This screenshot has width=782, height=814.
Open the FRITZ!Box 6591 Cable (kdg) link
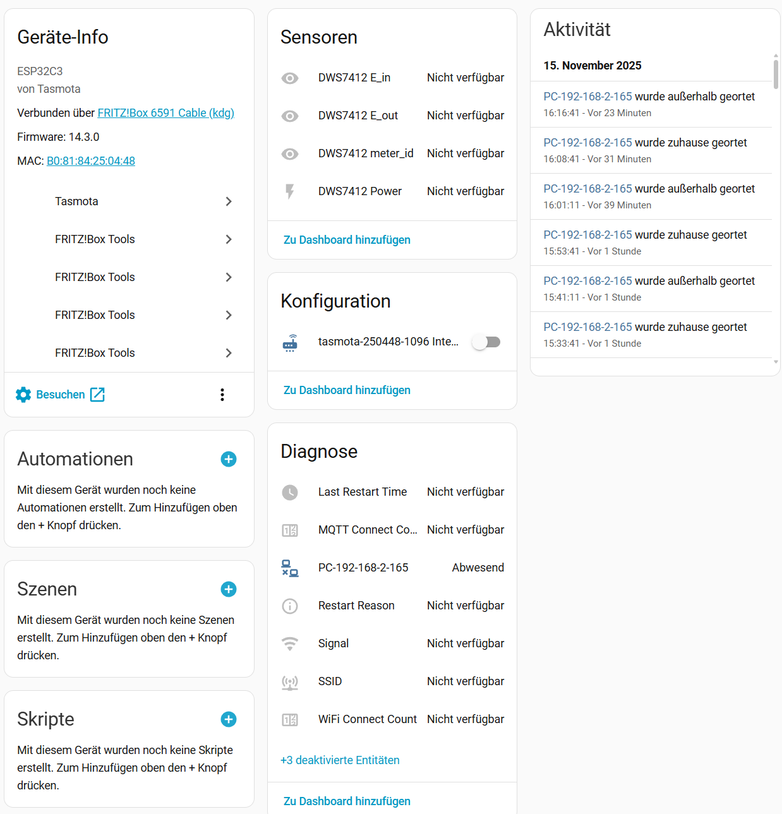click(165, 113)
